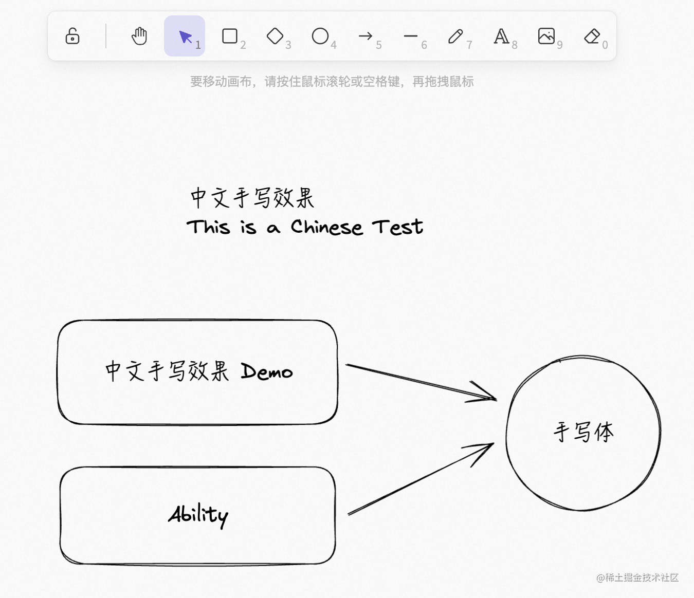Select the Eraser tool
Screen dimensions: 694x598
592,36
